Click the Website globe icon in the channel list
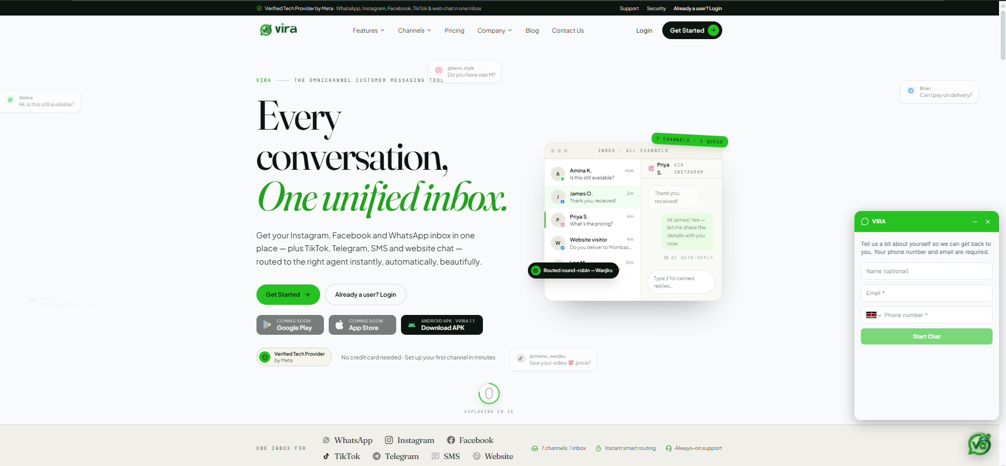Screen dimensions: 1006x466 tap(476, 456)
